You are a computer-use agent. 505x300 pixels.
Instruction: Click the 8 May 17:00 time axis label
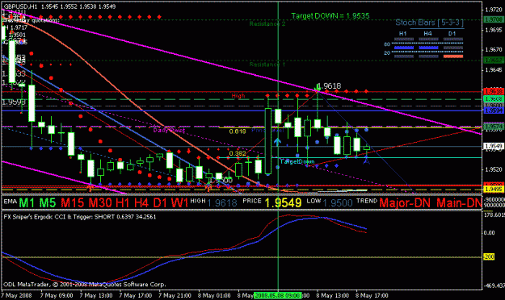[x=372, y=295]
